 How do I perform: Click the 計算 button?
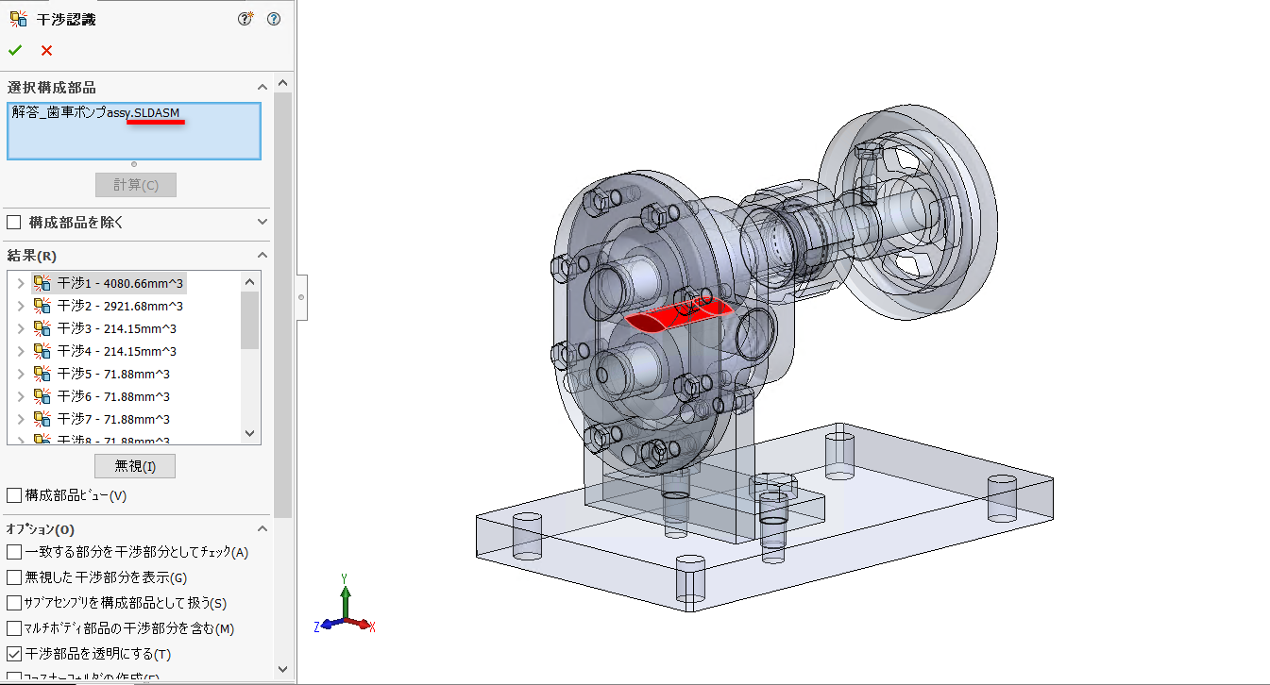[x=135, y=185]
